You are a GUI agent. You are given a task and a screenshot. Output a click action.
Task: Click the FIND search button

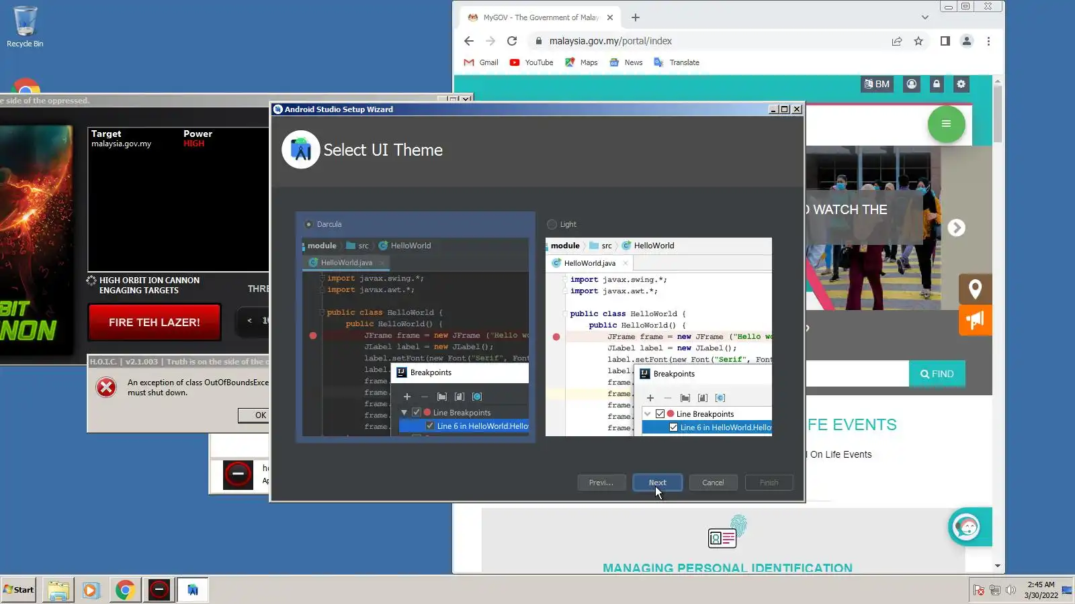tap(937, 374)
